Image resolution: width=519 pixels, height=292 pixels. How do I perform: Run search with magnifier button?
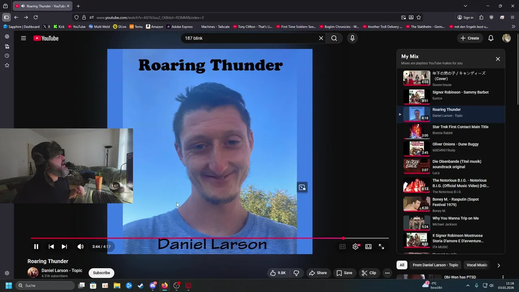coord(334,38)
